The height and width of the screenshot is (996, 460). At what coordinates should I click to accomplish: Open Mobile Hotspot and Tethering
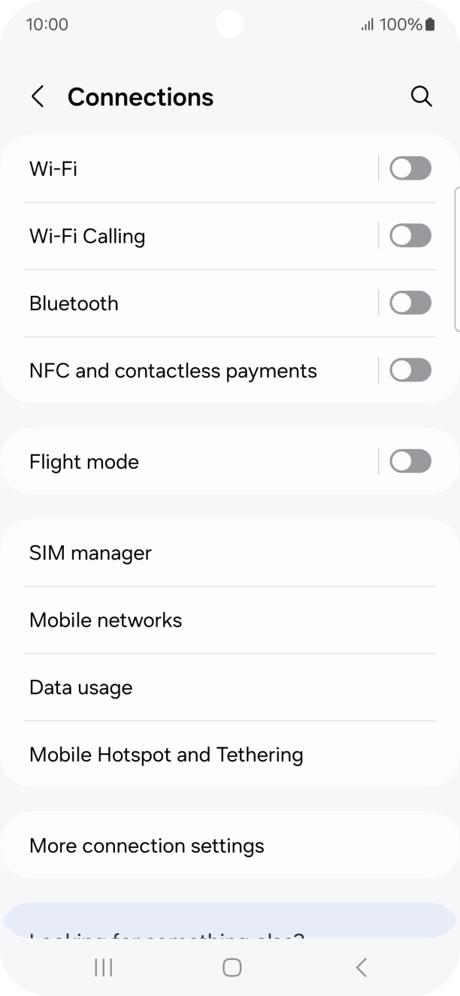[165, 754]
